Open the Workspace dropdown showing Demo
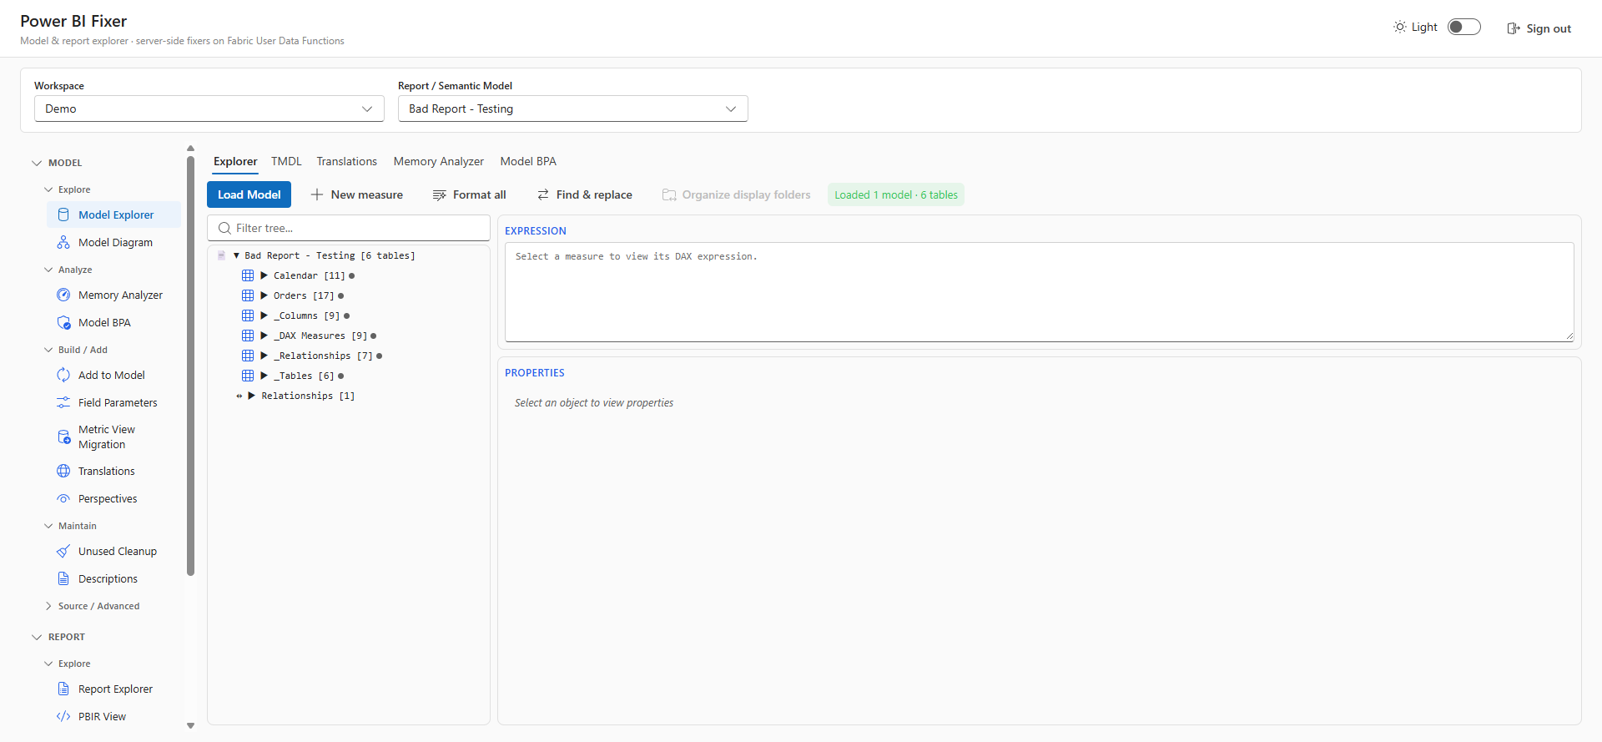1602x742 pixels. click(209, 109)
